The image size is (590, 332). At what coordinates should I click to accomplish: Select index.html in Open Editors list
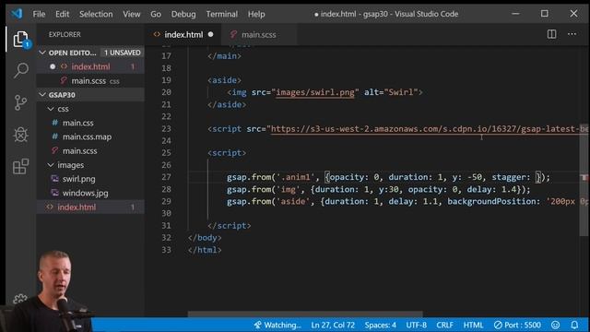pyautogui.click(x=90, y=66)
